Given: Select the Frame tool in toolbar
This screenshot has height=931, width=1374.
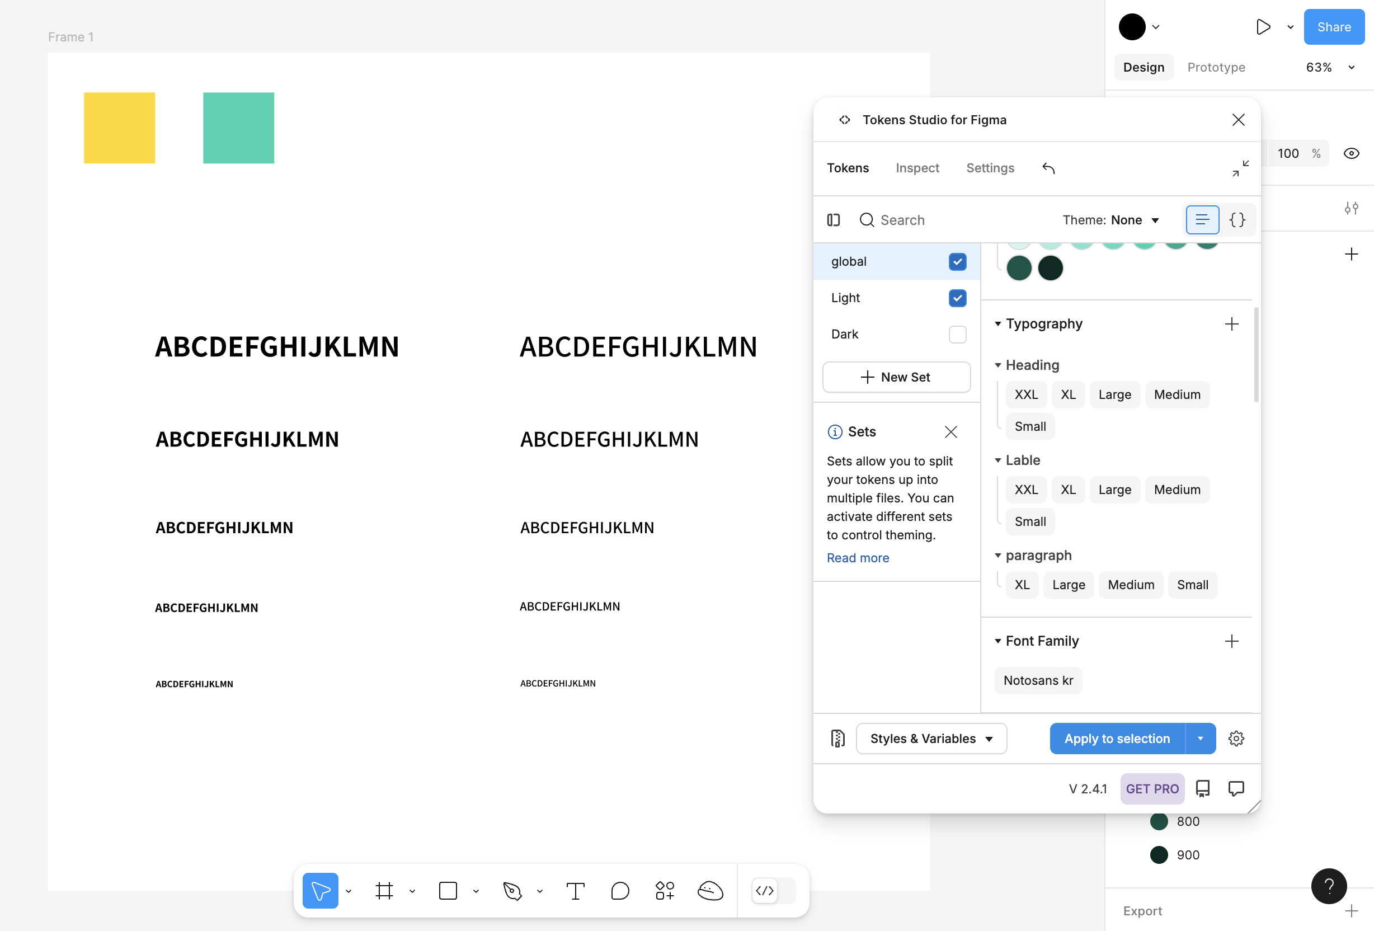Looking at the screenshot, I should (384, 890).
